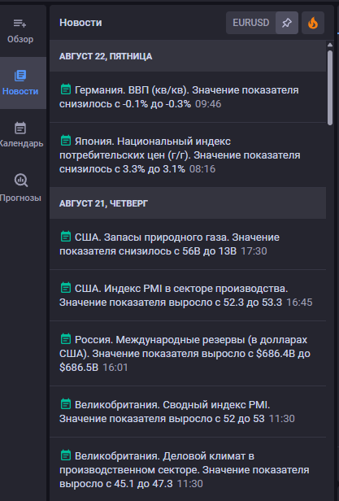Click calendar icon on UK composite PMI news

pyautogui.click(x=66, y=404)
